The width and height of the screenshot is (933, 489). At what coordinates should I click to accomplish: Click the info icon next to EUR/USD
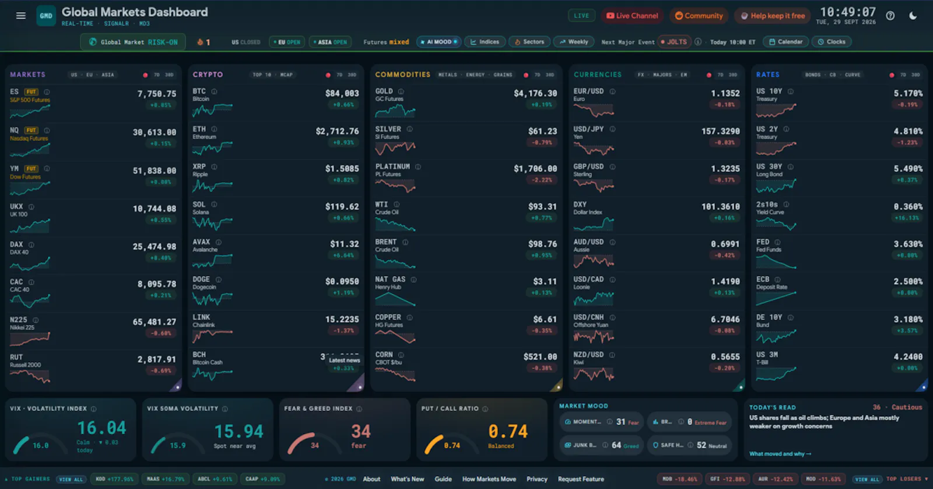click(613, 91)
